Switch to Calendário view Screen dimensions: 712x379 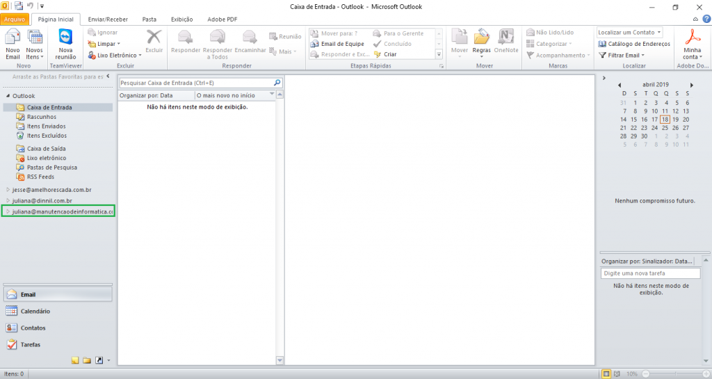point(58,312)
